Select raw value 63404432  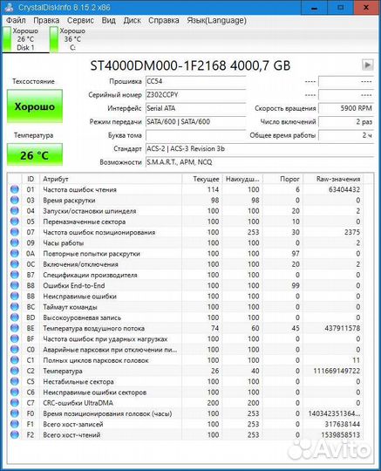344,189
